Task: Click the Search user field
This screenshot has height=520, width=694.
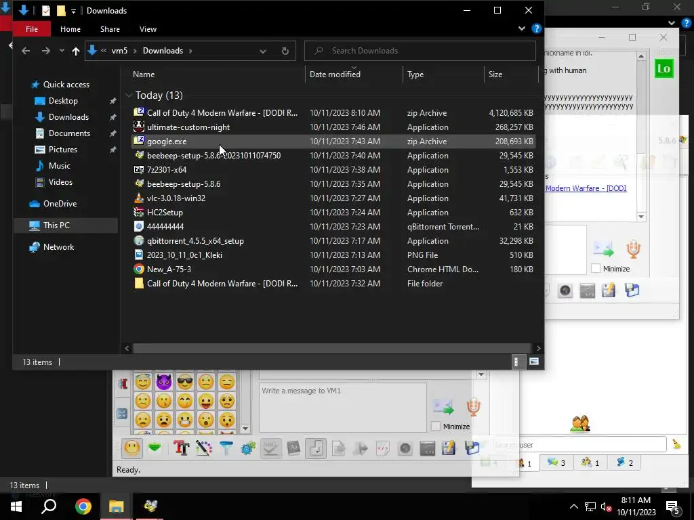Action: point(578,444)
